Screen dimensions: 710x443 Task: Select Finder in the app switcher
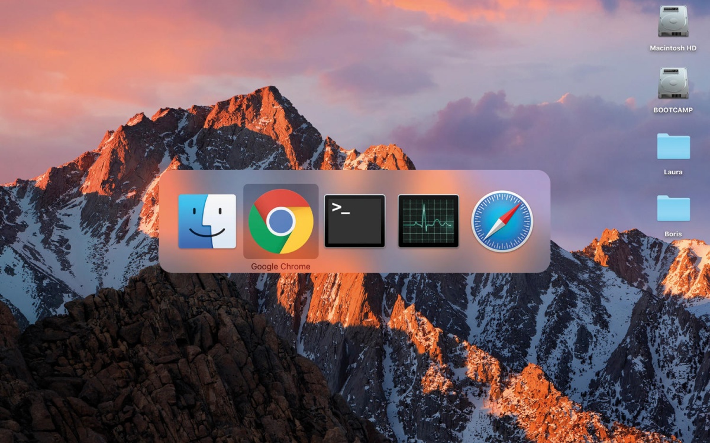click(207, 221)
